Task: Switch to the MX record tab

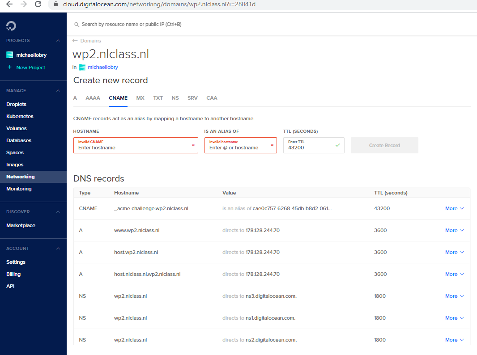Action: tap(140, 98)
